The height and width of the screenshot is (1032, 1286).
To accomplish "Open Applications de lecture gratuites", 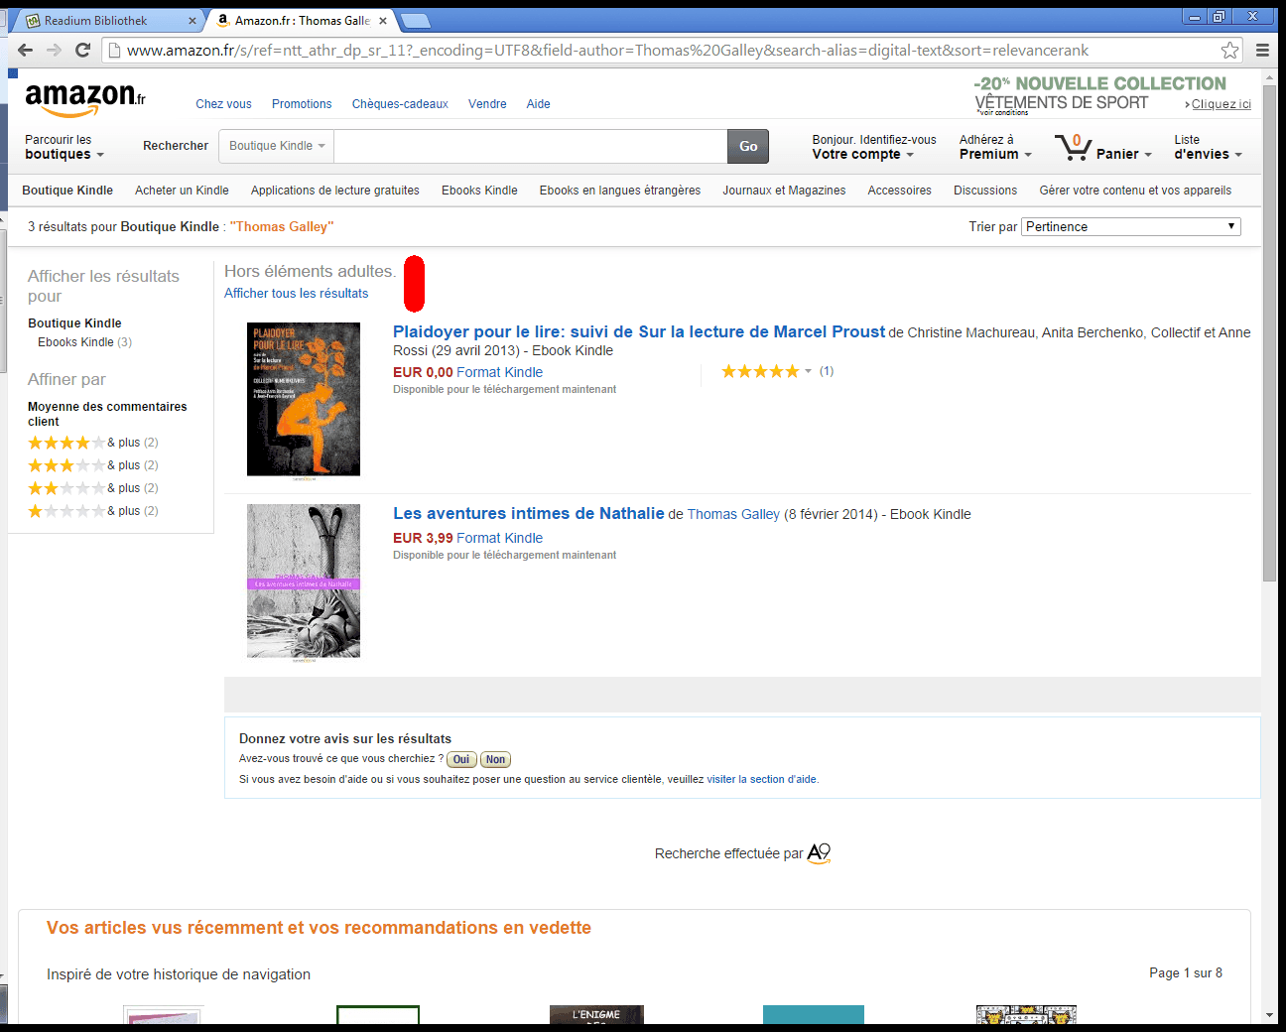I will [x=335, y=191].
